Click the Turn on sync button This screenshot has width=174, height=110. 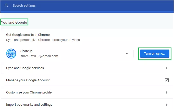[154, 54]
